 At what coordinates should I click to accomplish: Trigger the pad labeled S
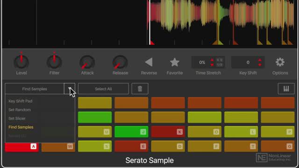[95, 146]
